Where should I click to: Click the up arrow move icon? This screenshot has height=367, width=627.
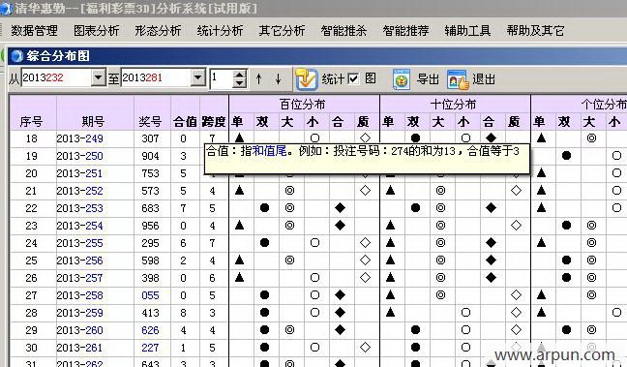[x=258, y=78]
